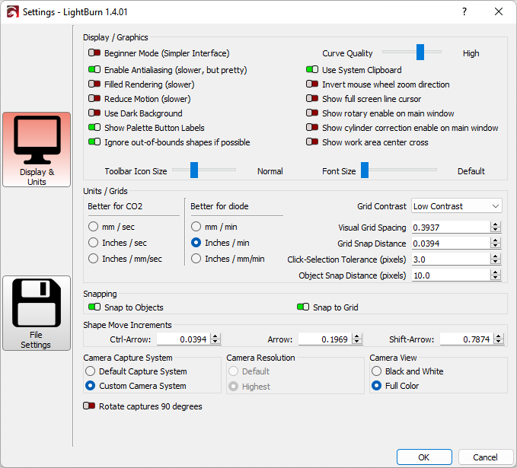Close the Settings dialog window
Image resolution: width=517 pixels, height=468 pixels.
click(x=499, y=12)
